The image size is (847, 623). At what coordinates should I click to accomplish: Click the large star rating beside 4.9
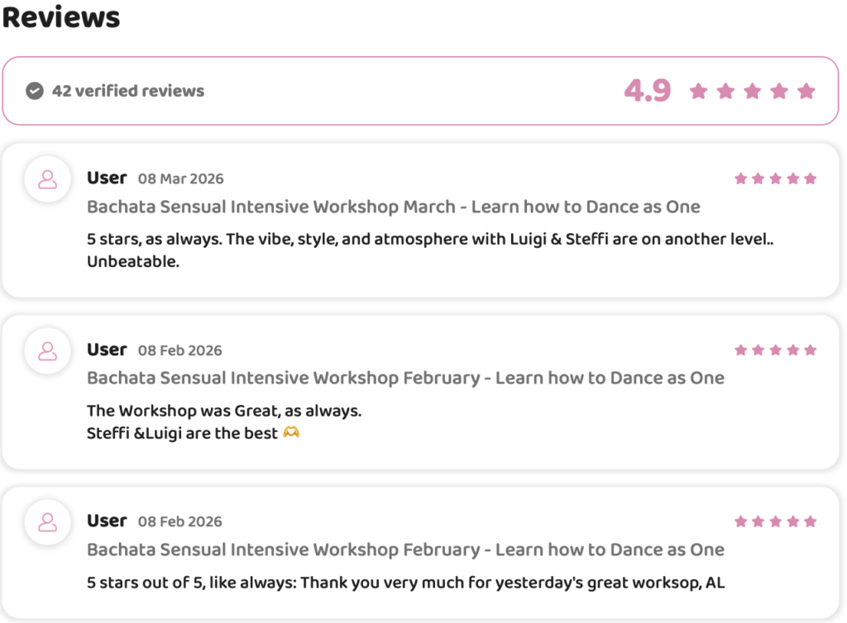coord(752,91)
